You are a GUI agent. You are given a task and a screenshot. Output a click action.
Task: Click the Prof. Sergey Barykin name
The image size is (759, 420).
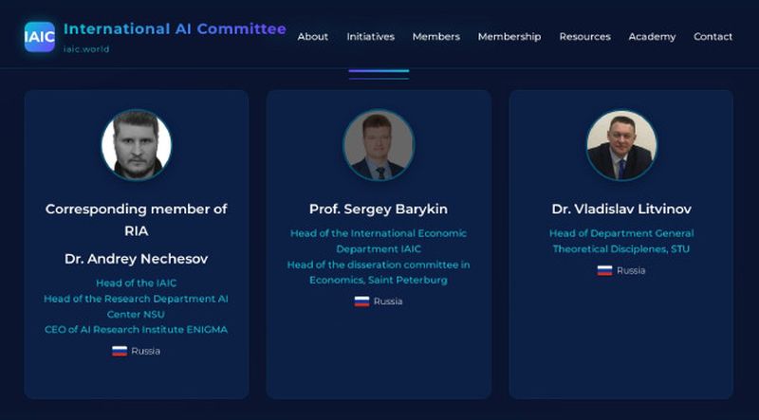(x=379, y=209)
